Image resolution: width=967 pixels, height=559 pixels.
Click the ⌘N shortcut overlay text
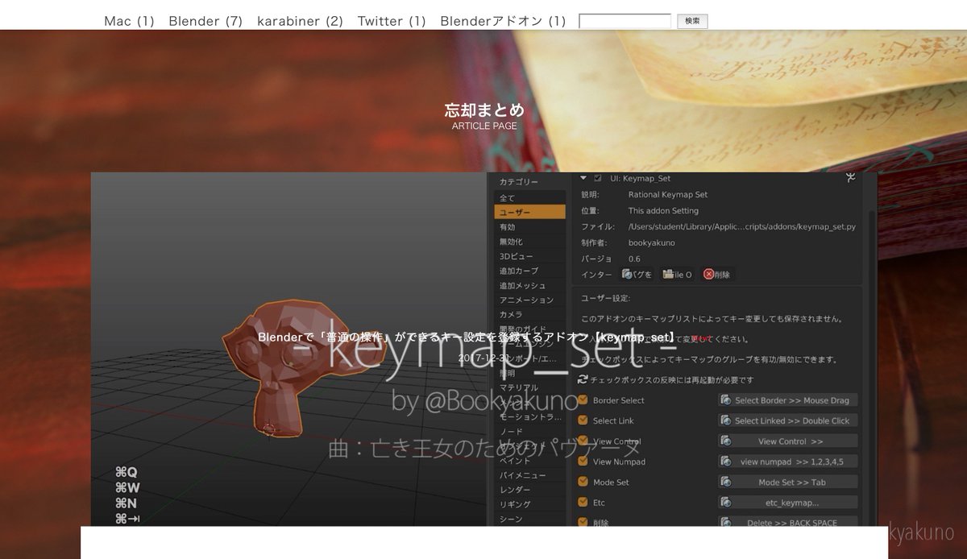[127, 503]
